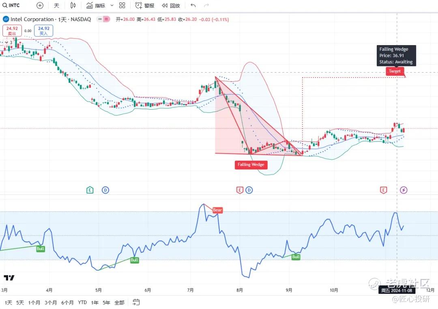The image size is (438, 309).
Task: Open the 指标 indicators dialog
Action: [96, 5]
